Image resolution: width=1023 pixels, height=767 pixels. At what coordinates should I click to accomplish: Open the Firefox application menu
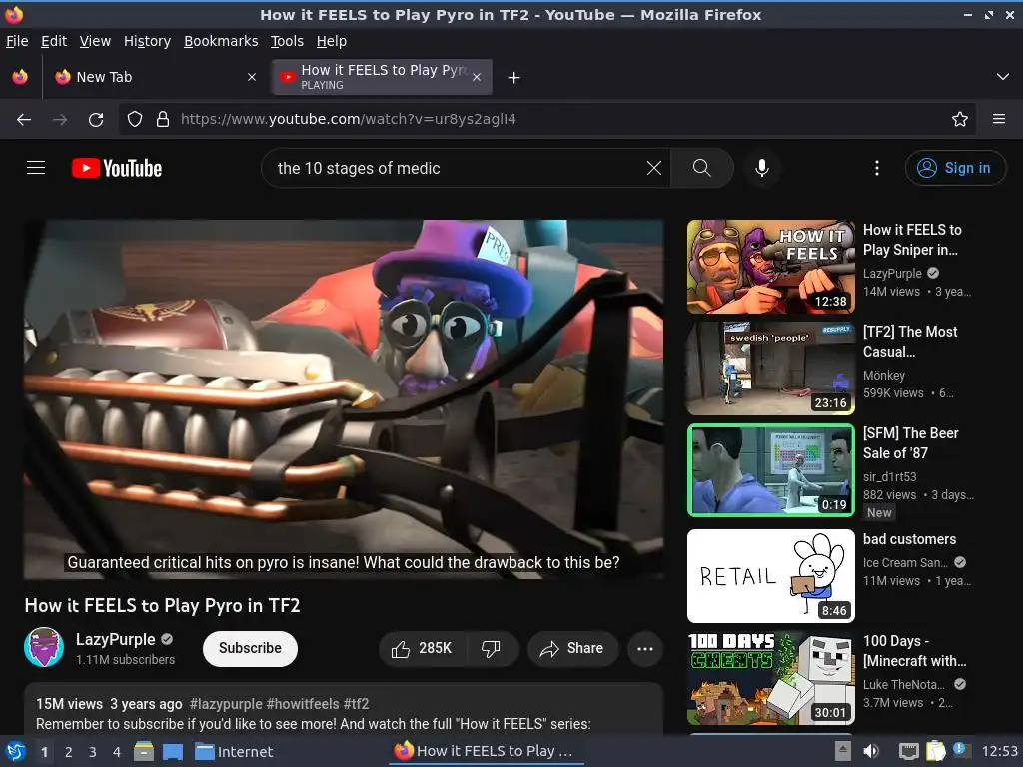tap(999, 120)
